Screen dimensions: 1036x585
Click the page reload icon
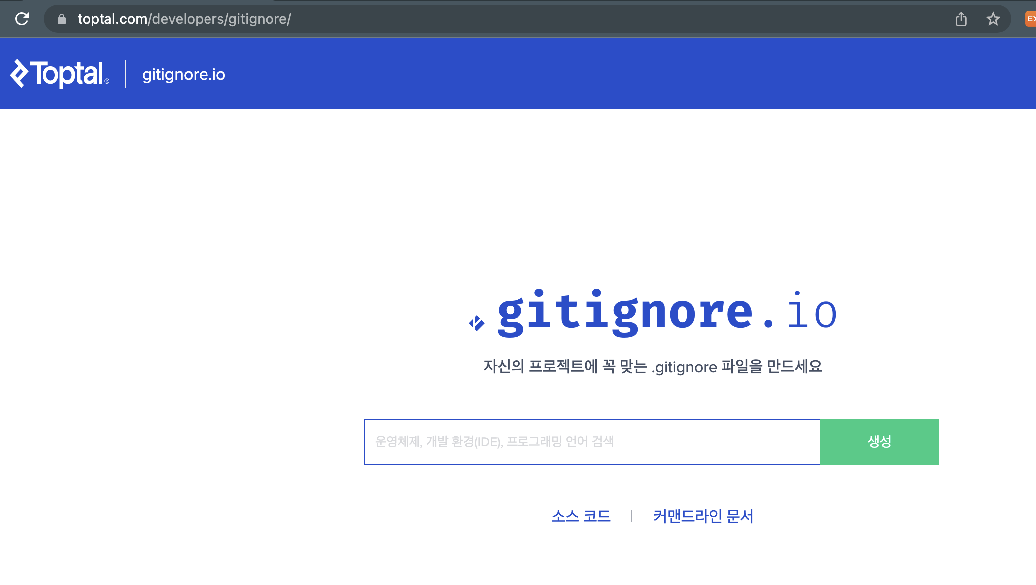point(22,19)
